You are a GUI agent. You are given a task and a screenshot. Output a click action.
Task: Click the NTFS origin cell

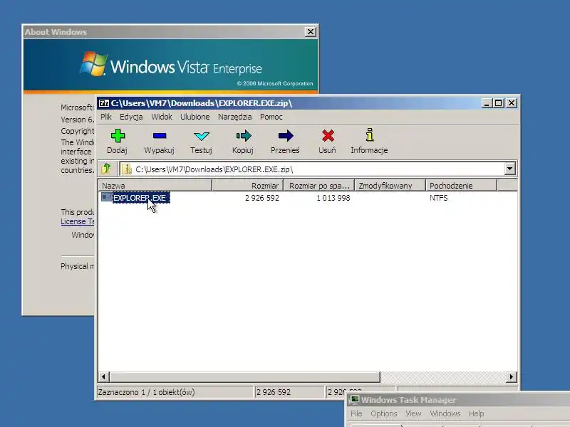438,198
